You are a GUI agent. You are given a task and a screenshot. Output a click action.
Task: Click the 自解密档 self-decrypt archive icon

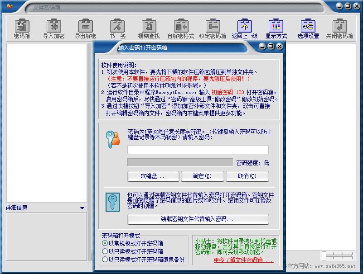[x=180, y=28]
